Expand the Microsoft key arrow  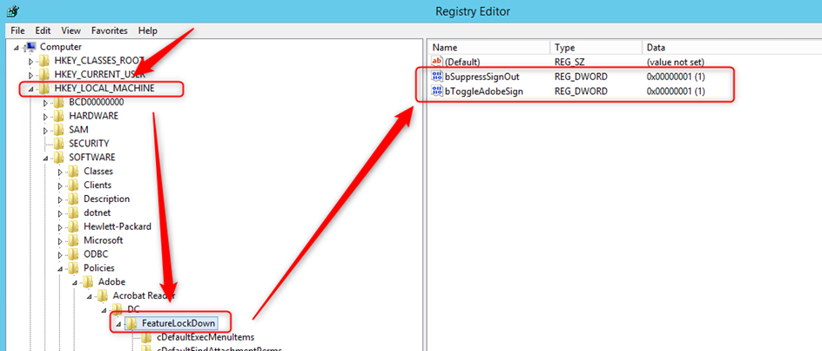(61, 240)
